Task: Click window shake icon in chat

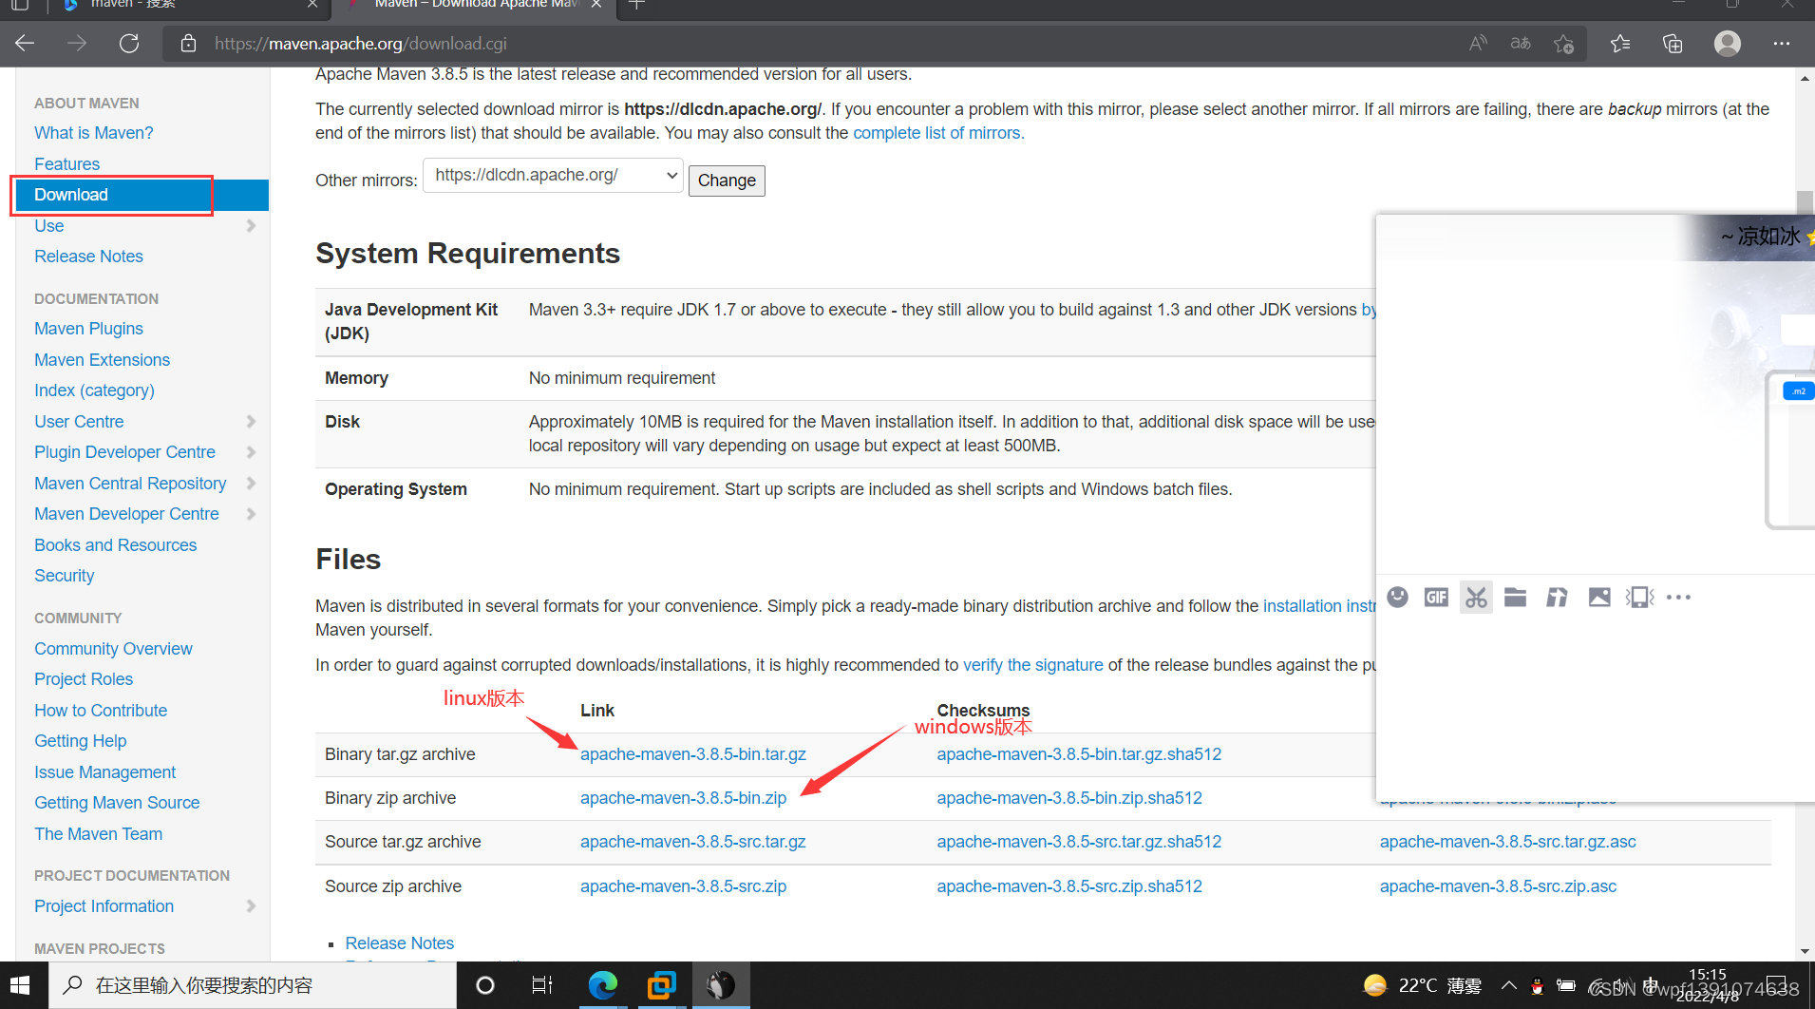Action: pyautogui.click(x=1640, y=597)
